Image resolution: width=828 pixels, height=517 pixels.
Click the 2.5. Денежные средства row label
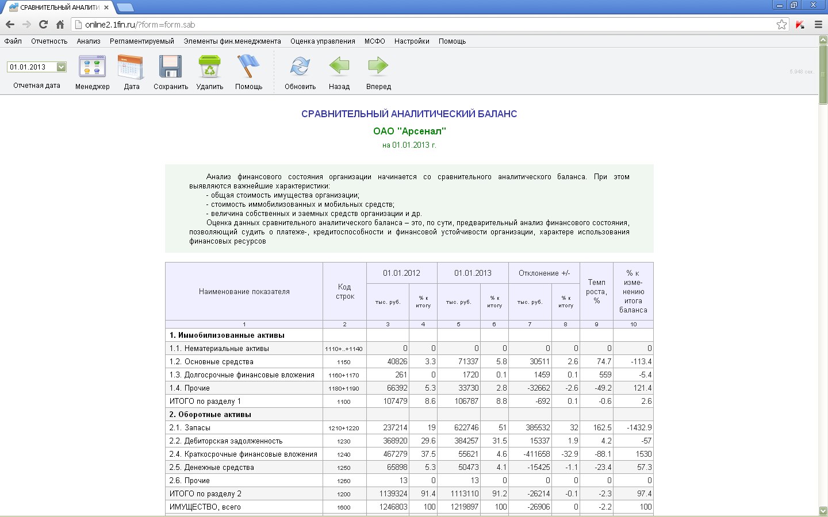click(212, 468)
